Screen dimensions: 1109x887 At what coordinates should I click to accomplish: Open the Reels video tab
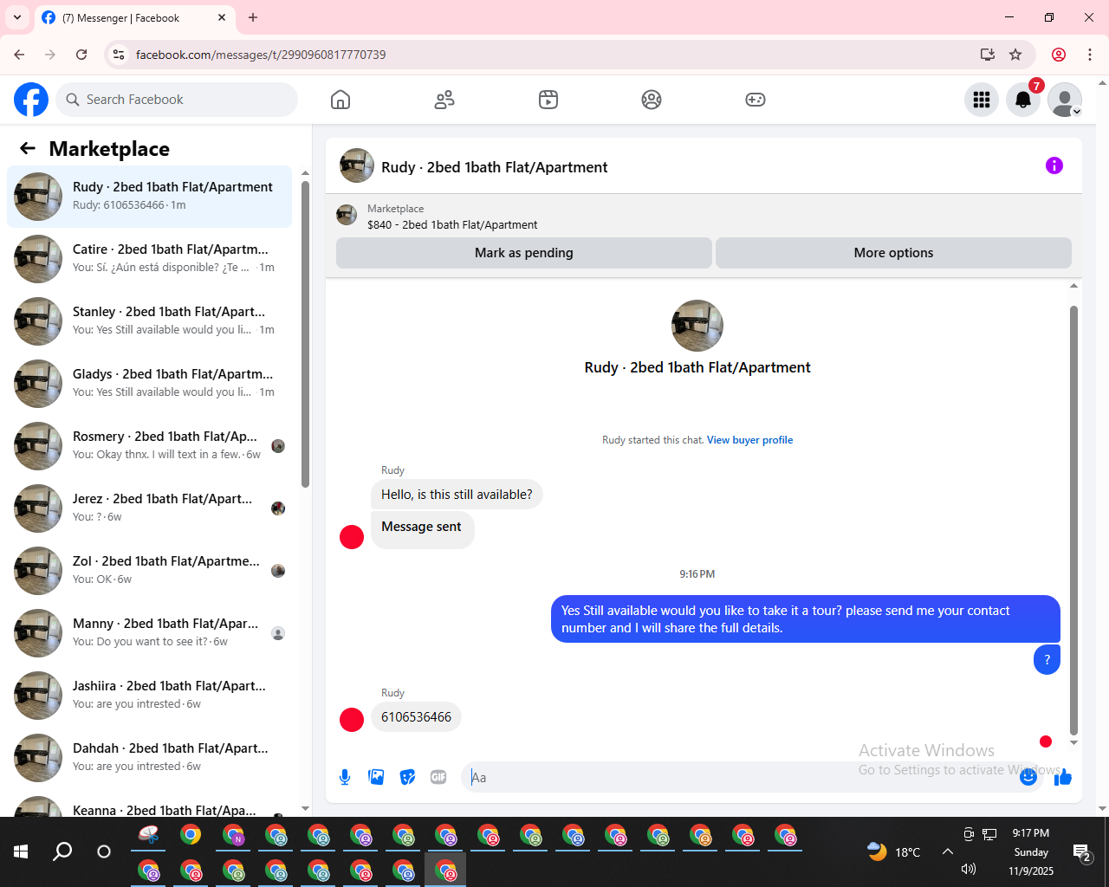[548, 100]
